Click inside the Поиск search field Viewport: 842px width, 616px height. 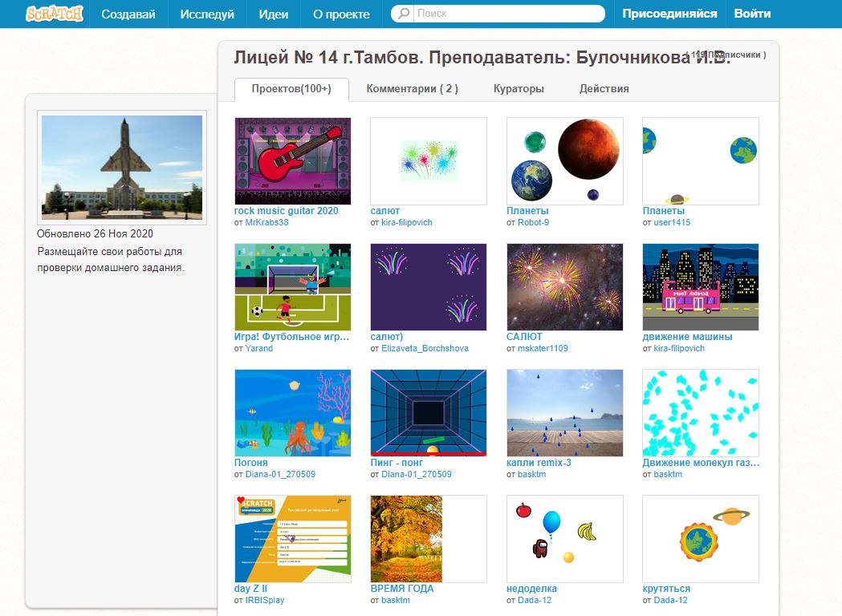point(506,14)
